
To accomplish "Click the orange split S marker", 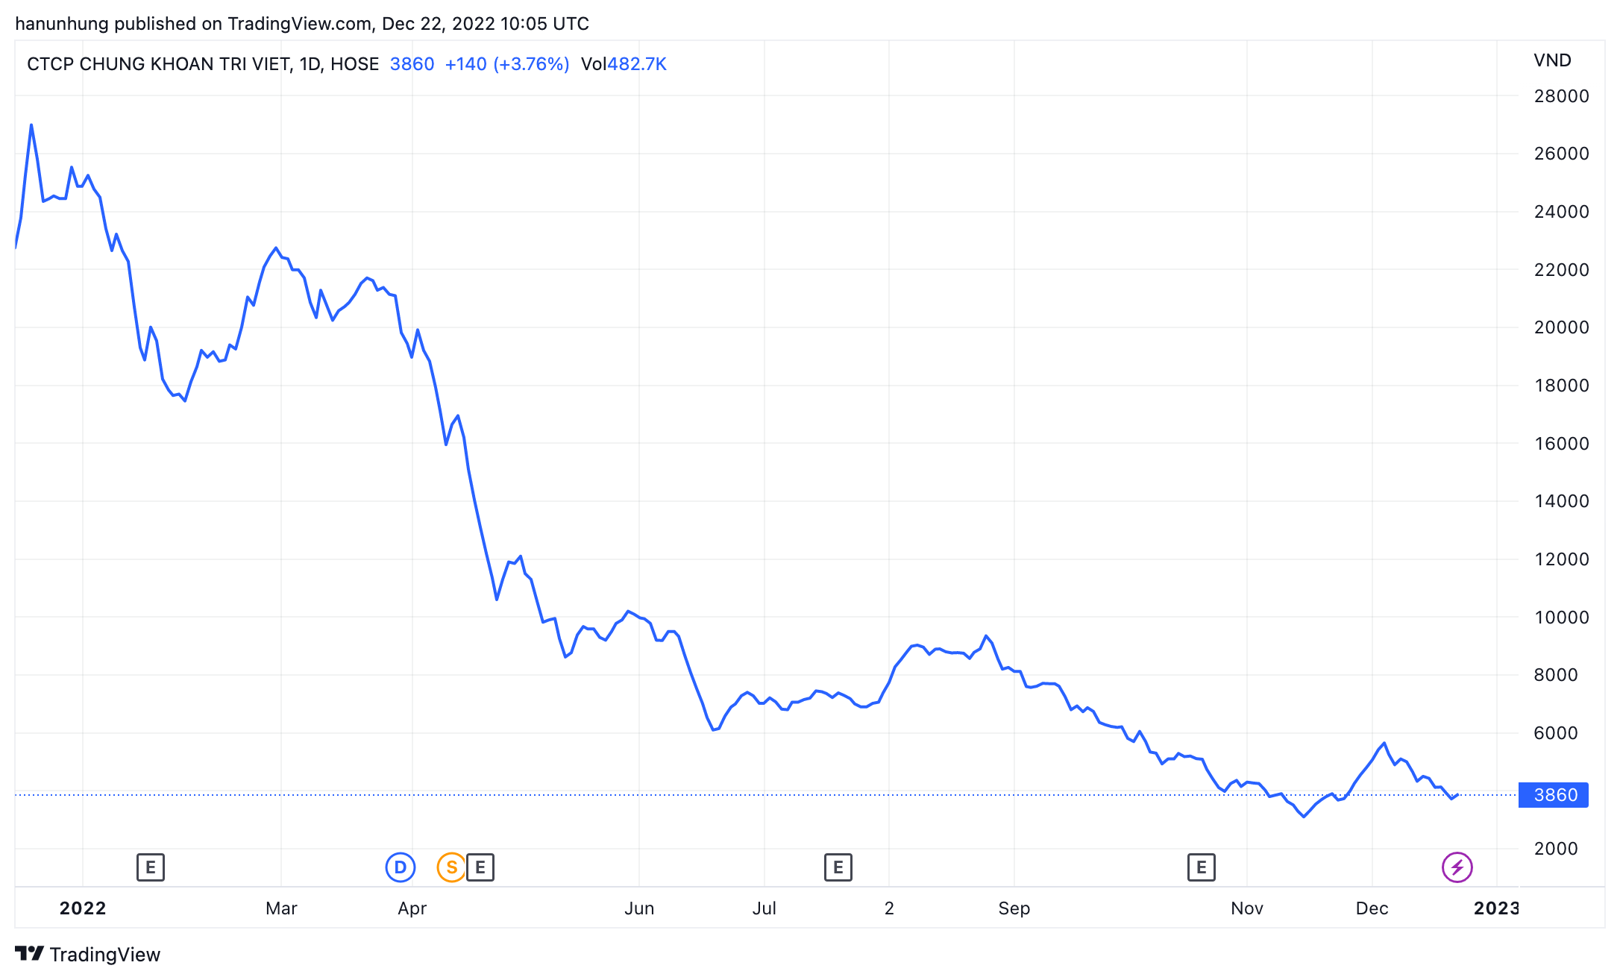I will tap(451, 867).
